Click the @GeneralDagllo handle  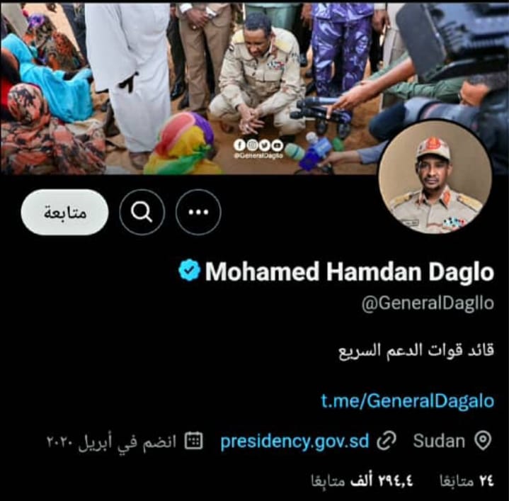coord(428,303)
